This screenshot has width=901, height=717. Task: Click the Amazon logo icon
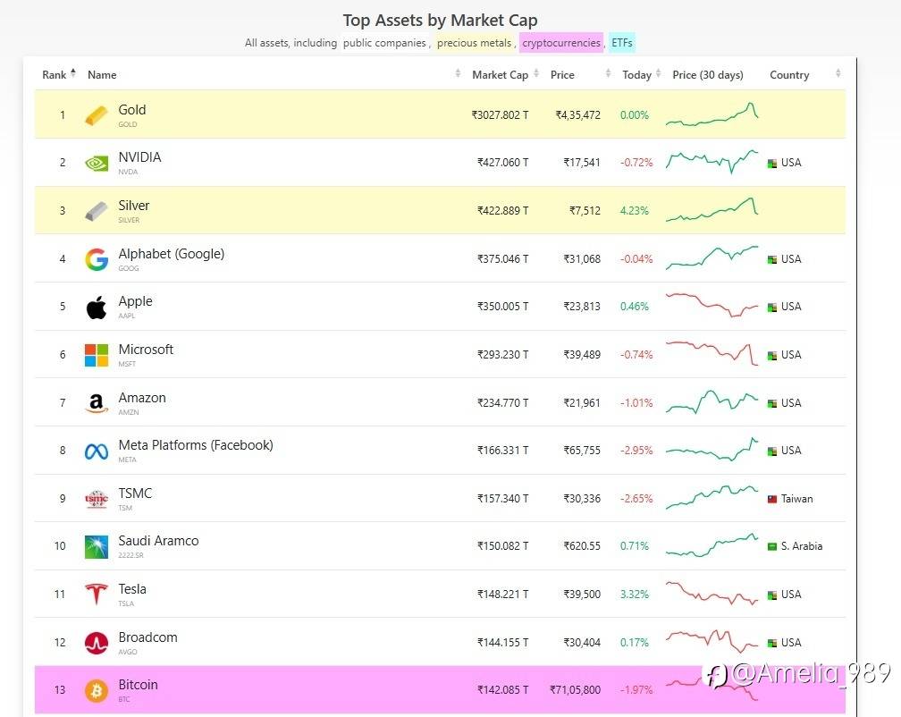96,403
